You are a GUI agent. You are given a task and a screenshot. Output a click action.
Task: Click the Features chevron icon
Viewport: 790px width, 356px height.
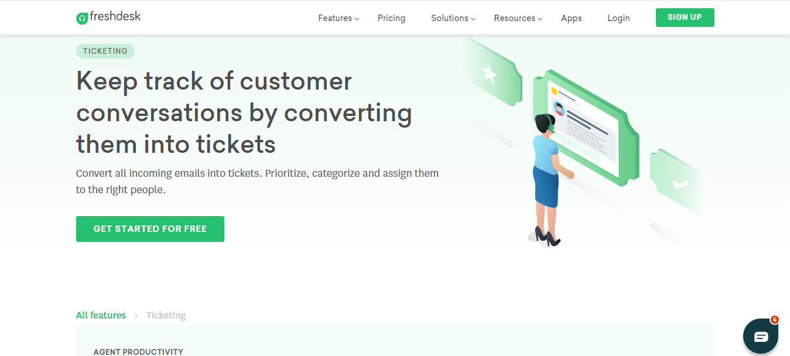click(x=355, y=19)
